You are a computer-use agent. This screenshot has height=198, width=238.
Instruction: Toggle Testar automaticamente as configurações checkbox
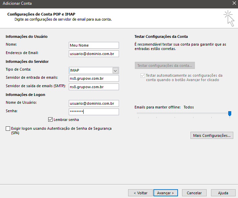(143, 75)
